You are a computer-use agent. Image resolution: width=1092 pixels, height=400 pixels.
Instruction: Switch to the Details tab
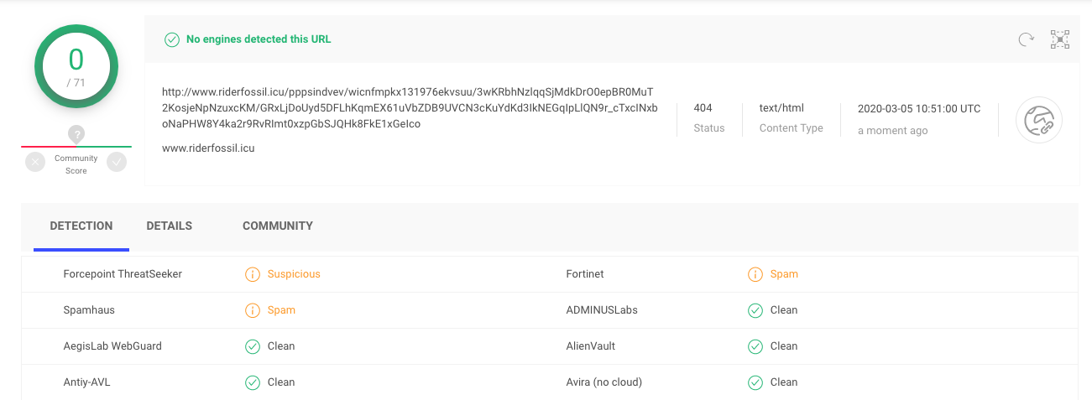pos(169,226)
